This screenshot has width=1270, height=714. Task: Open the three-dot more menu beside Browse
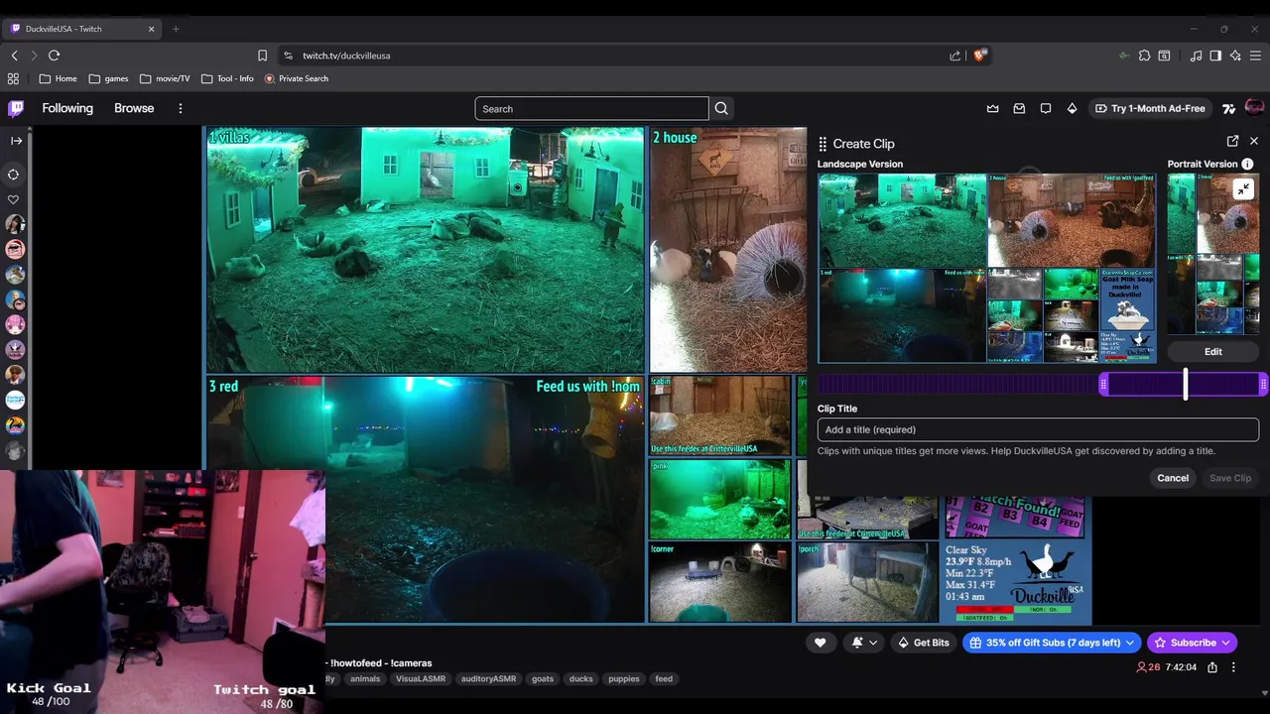click(x=180, y=108)
